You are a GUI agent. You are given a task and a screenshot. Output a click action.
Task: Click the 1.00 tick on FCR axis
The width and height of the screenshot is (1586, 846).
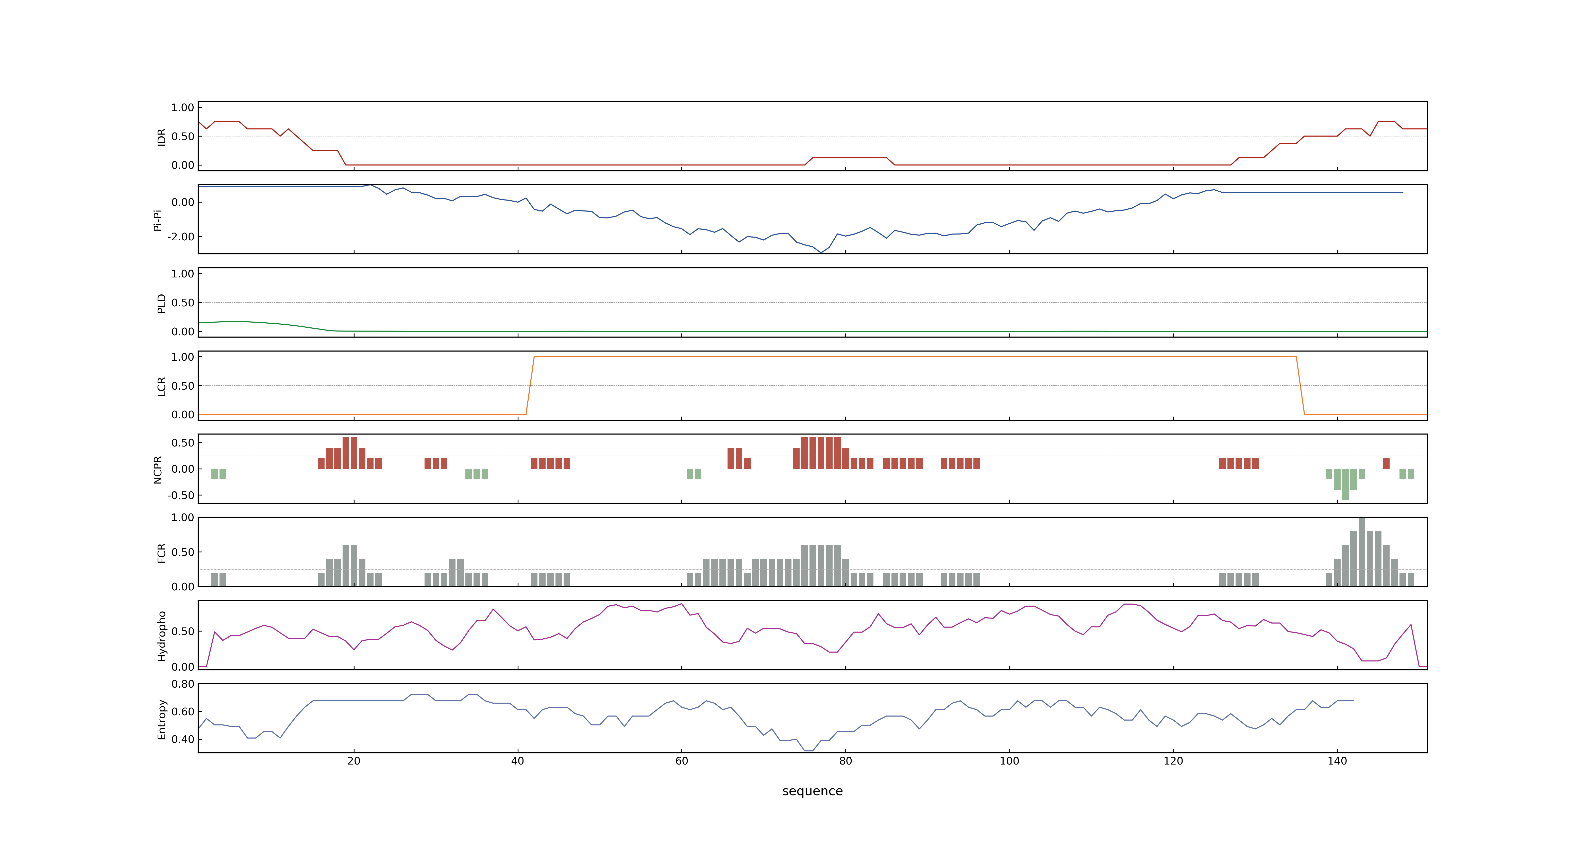183,518
